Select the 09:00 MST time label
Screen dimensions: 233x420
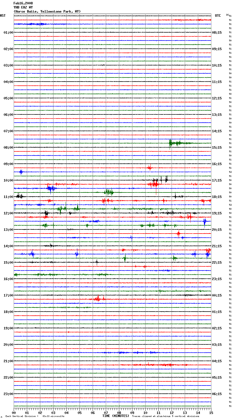tap(8, 164)
